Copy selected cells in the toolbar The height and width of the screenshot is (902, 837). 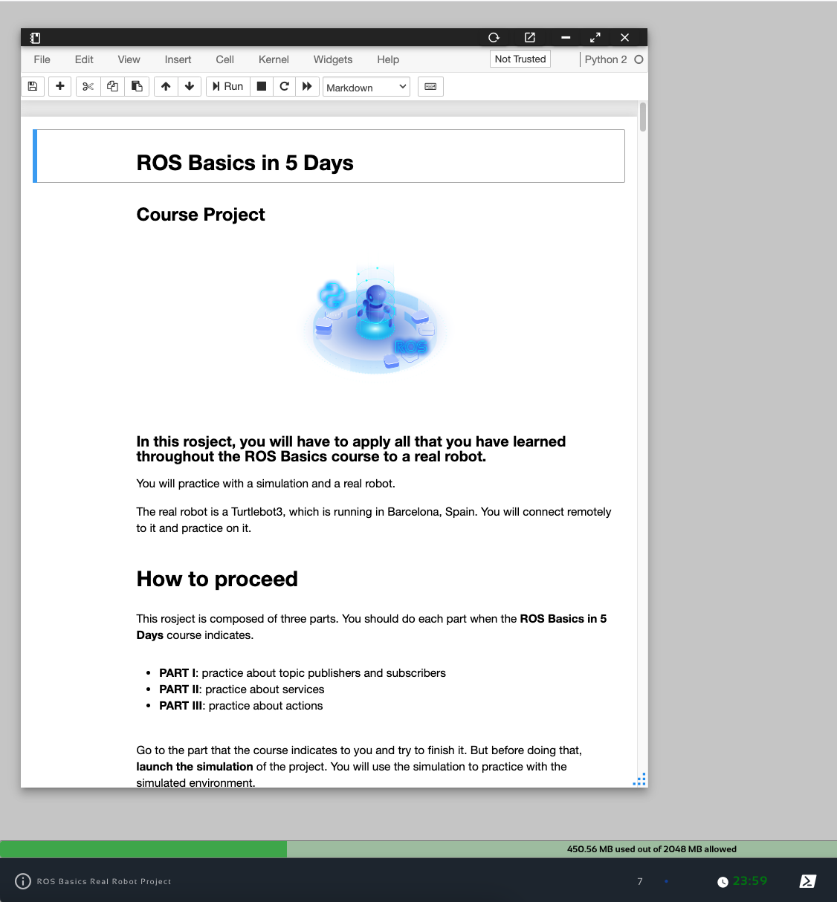(112, 87)
